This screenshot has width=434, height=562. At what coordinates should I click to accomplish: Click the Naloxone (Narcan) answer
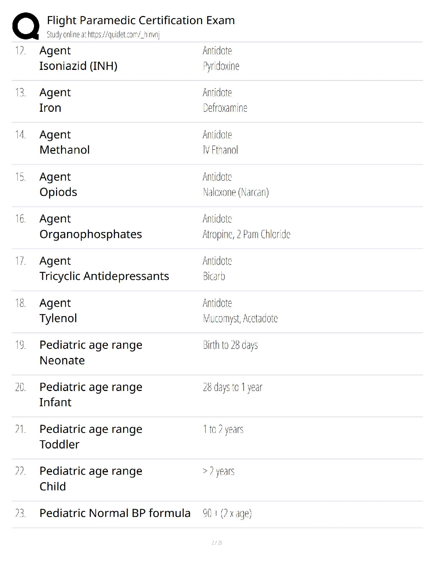pyautogui.click(x=236, y=192)
